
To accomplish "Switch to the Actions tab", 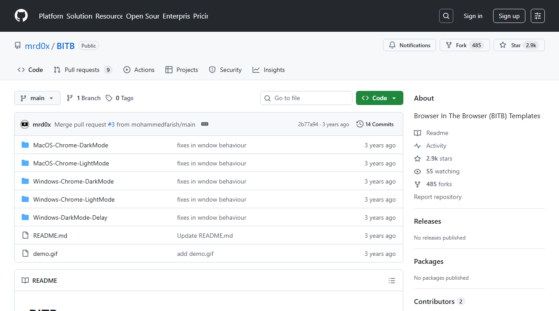I will click(x=139, y=70).
